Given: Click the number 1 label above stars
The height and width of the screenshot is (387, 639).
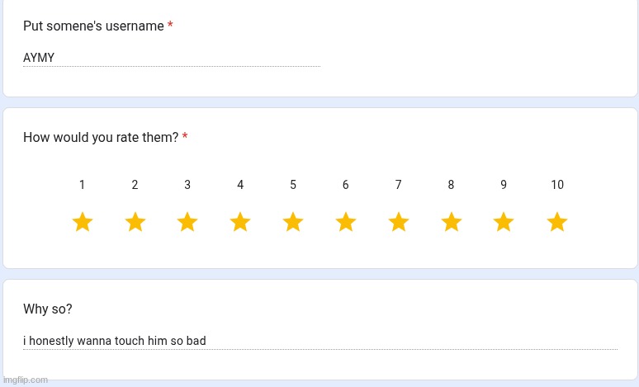Looking at the screenshot, I should click(82, 185).
